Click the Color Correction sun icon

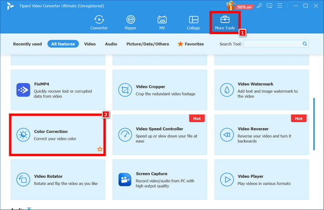click(23, 135)
